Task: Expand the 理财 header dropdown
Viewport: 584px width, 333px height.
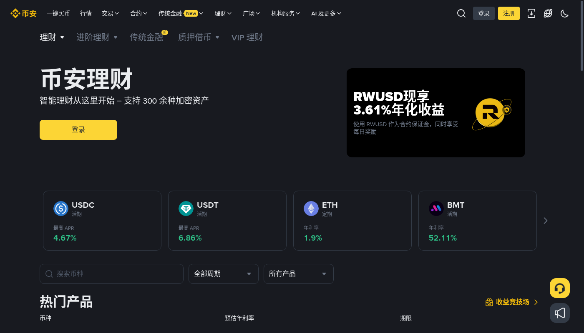Action: tap(223, 13)
